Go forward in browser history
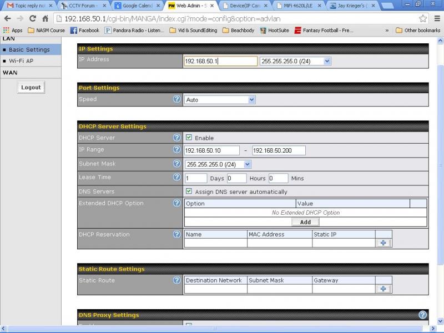 click(20, 19)
